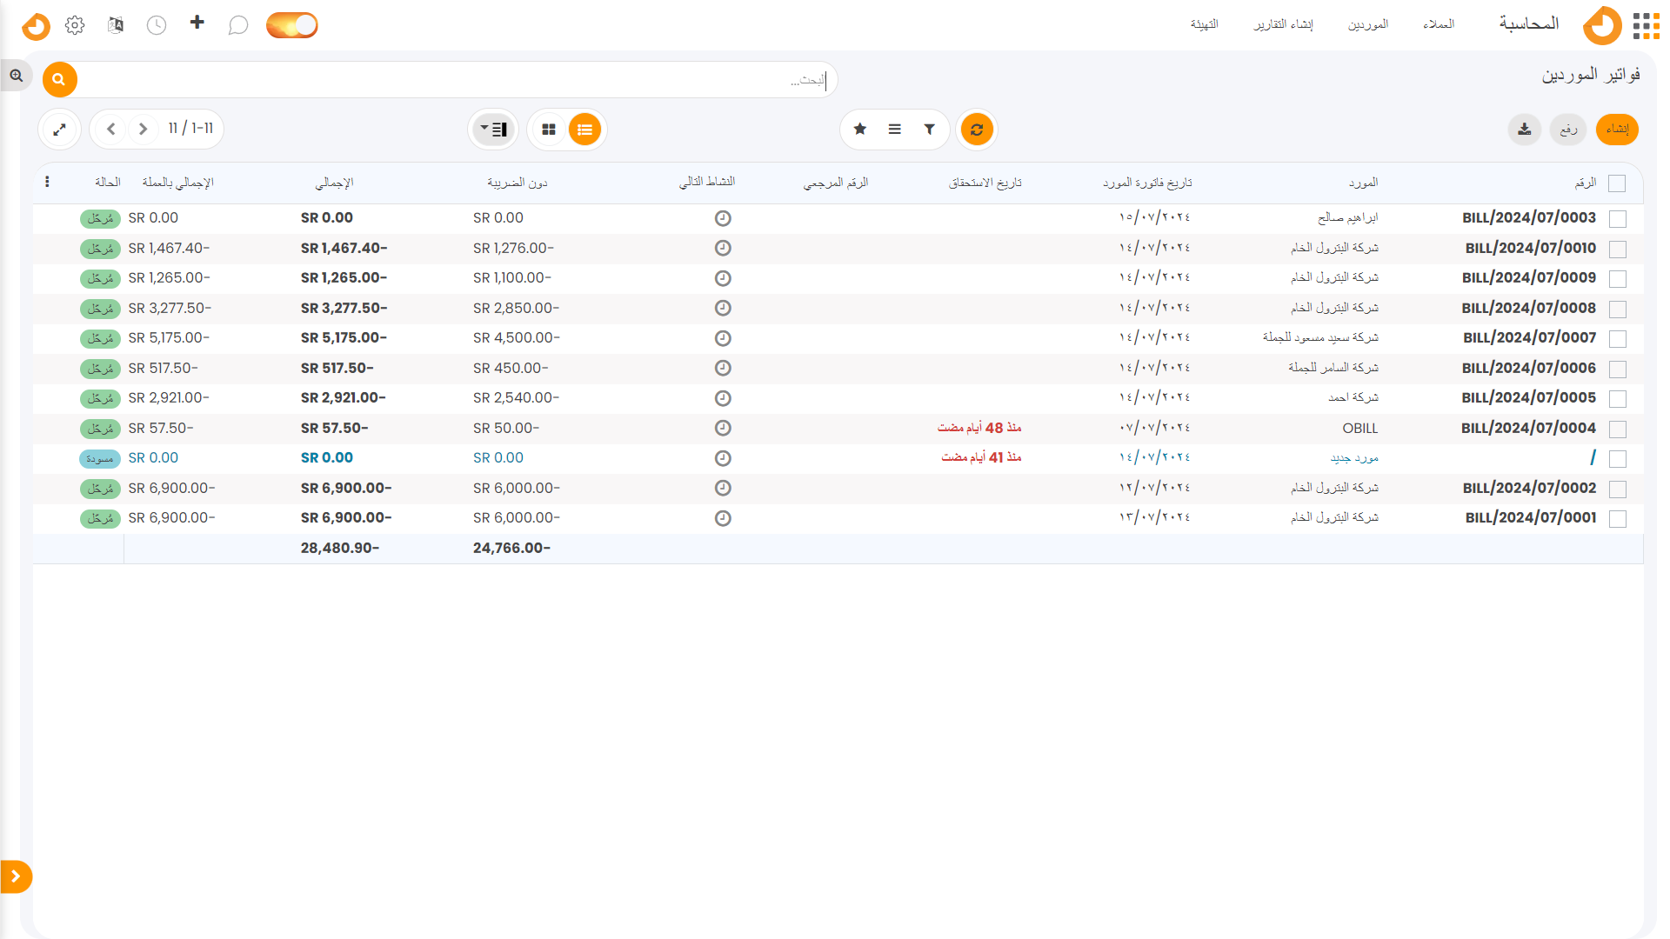Check the box for BILL/2024/07/0010

(x=1617, y=249)
